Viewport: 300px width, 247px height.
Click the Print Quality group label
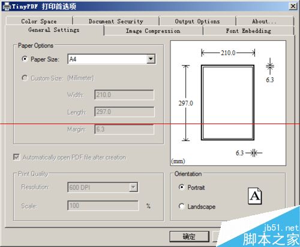tap(33, 174)
